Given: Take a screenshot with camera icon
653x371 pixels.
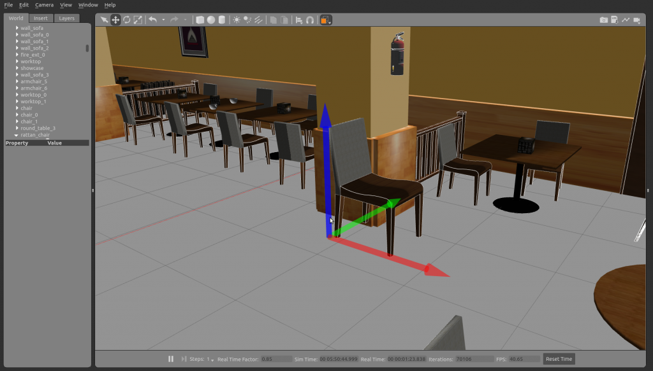Looking at the screenshot, I should point(603,20).
